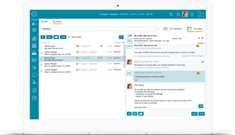This screenshot has width=235, height=135.
Task: Uncheck the first Joanne Wengler case checkbox
Action: tap(42, 53)
